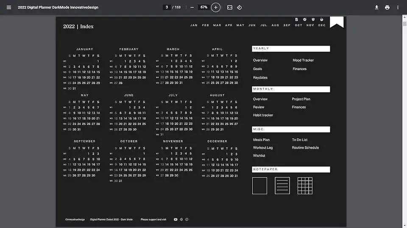Click the page number input field
407x228 pixels.
(167, 7)
